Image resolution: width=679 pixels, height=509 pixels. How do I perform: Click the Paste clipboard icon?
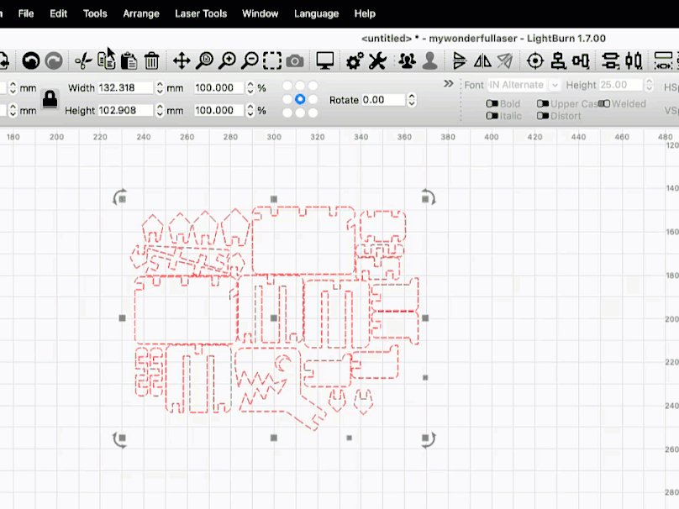129,60
